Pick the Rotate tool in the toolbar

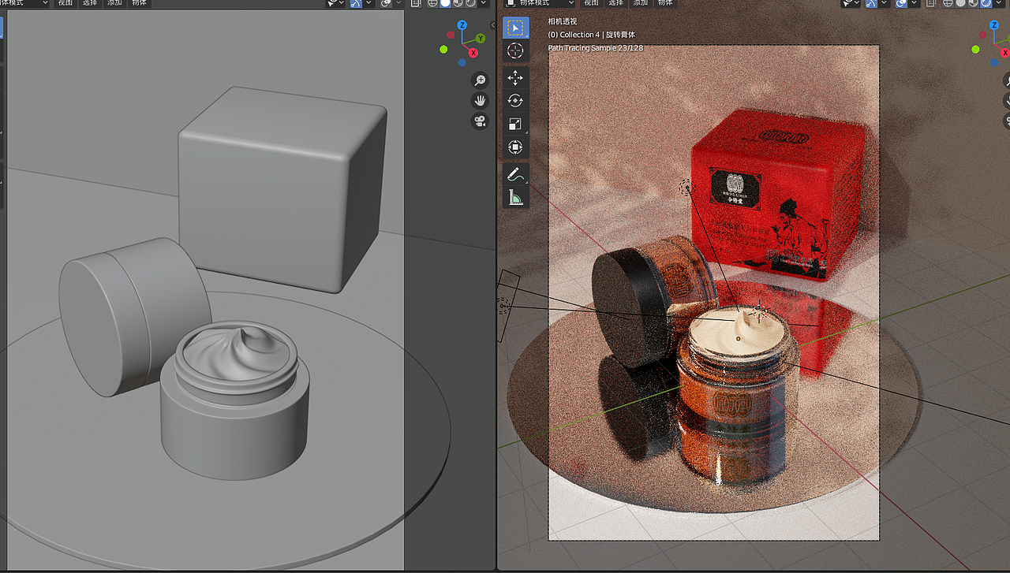coord(515,100)
